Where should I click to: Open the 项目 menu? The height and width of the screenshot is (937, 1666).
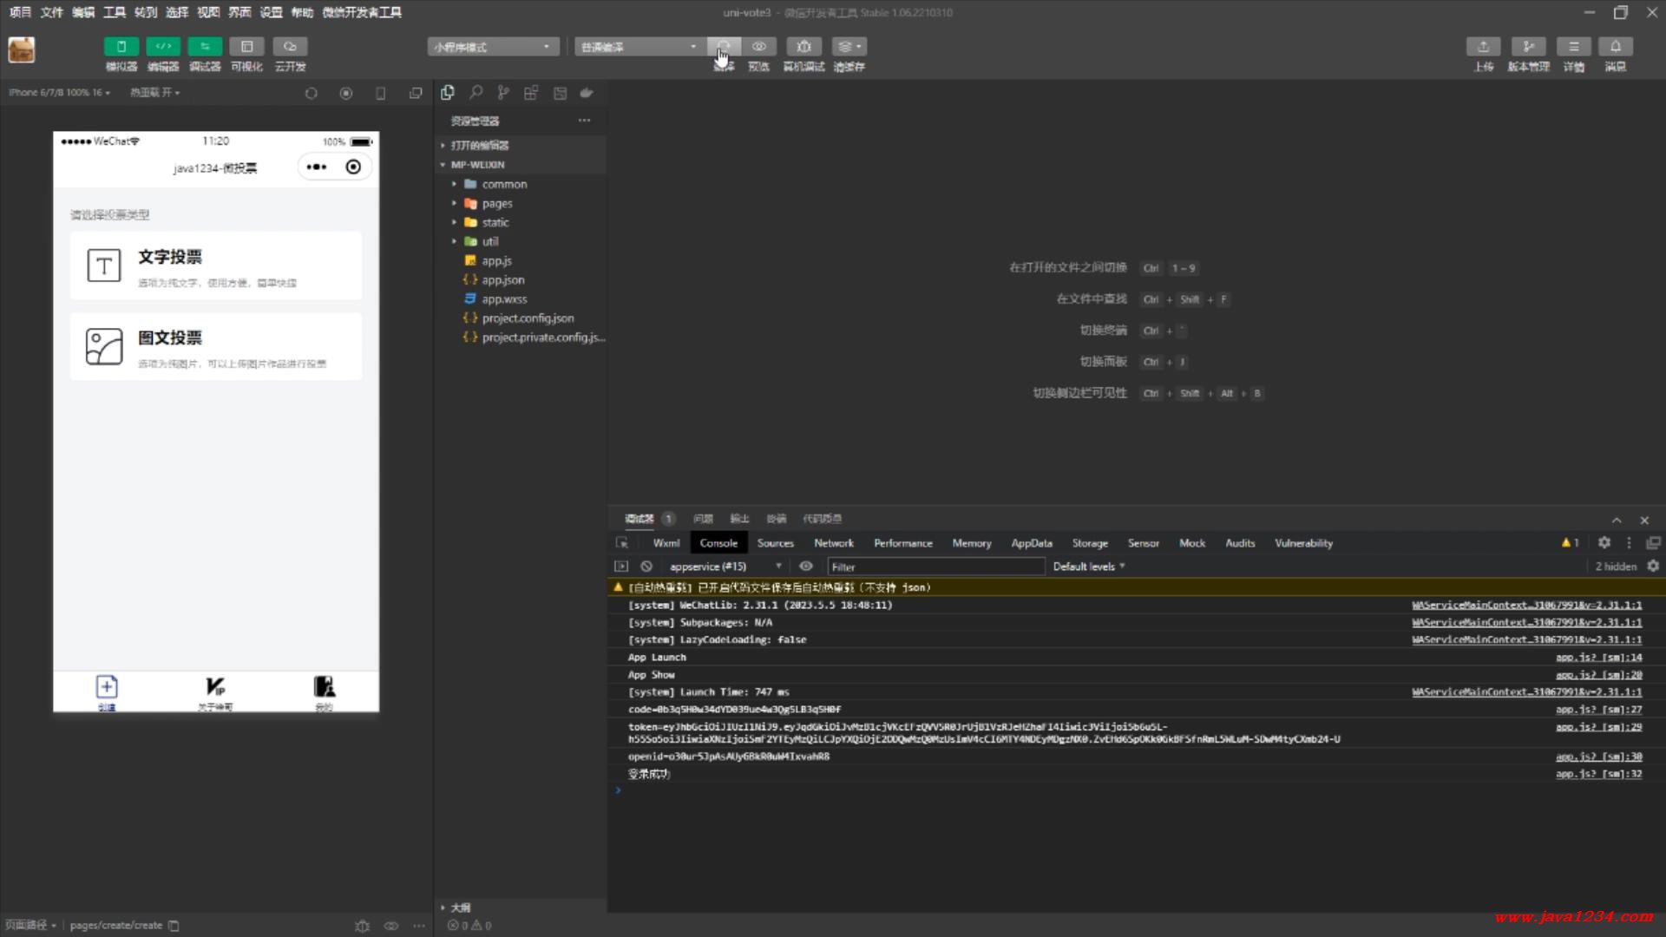pyautogui.click(x=20, y=12)
